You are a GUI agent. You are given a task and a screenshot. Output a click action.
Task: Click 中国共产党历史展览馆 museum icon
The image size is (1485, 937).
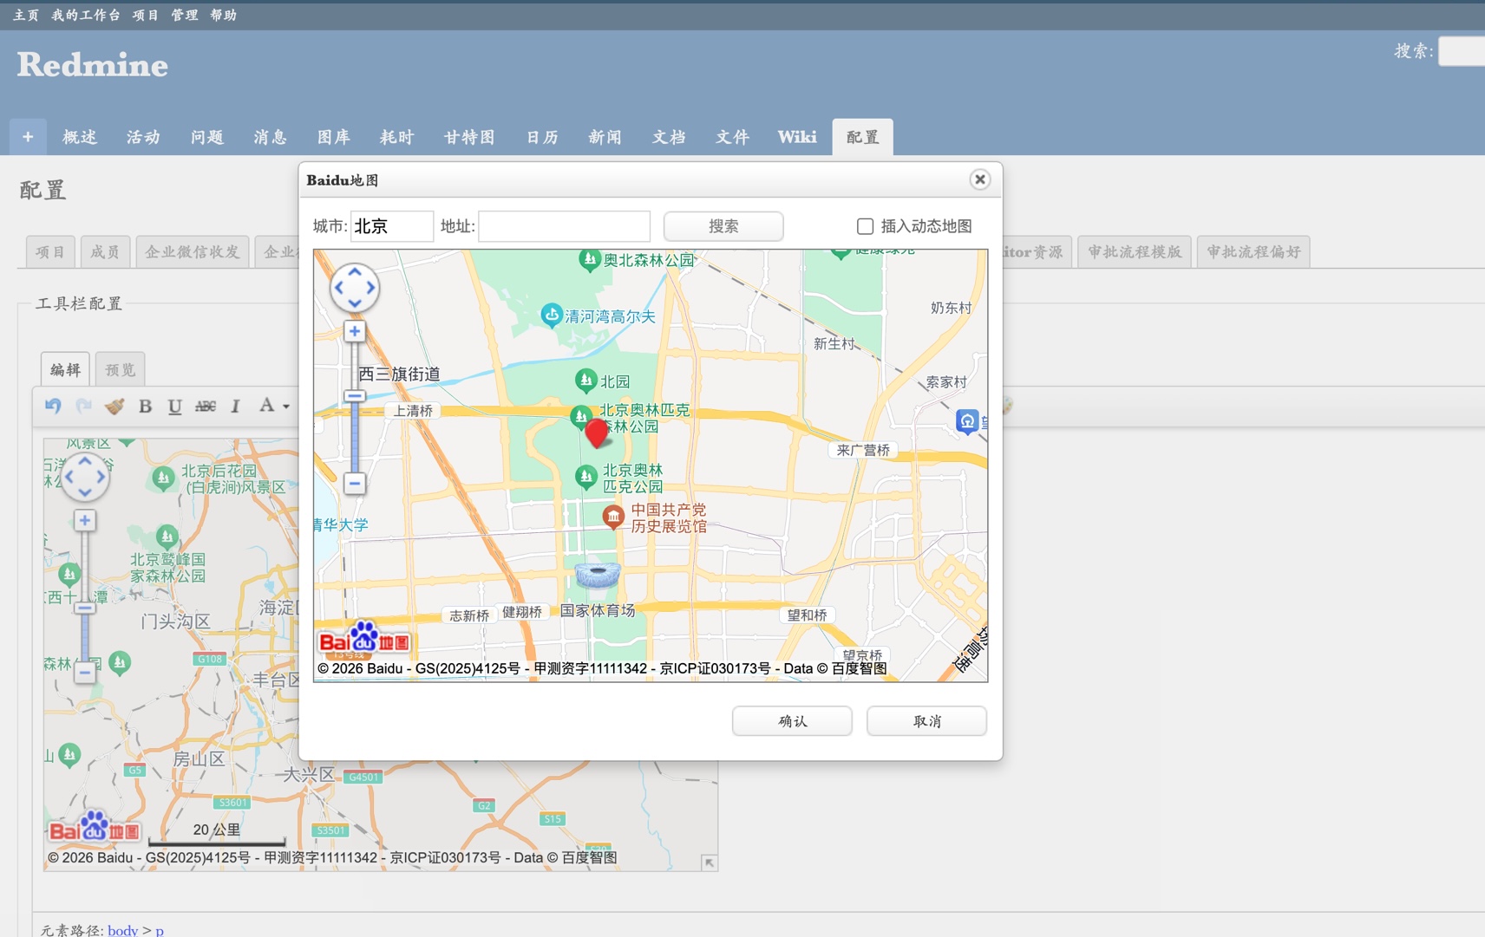(613, 517)
